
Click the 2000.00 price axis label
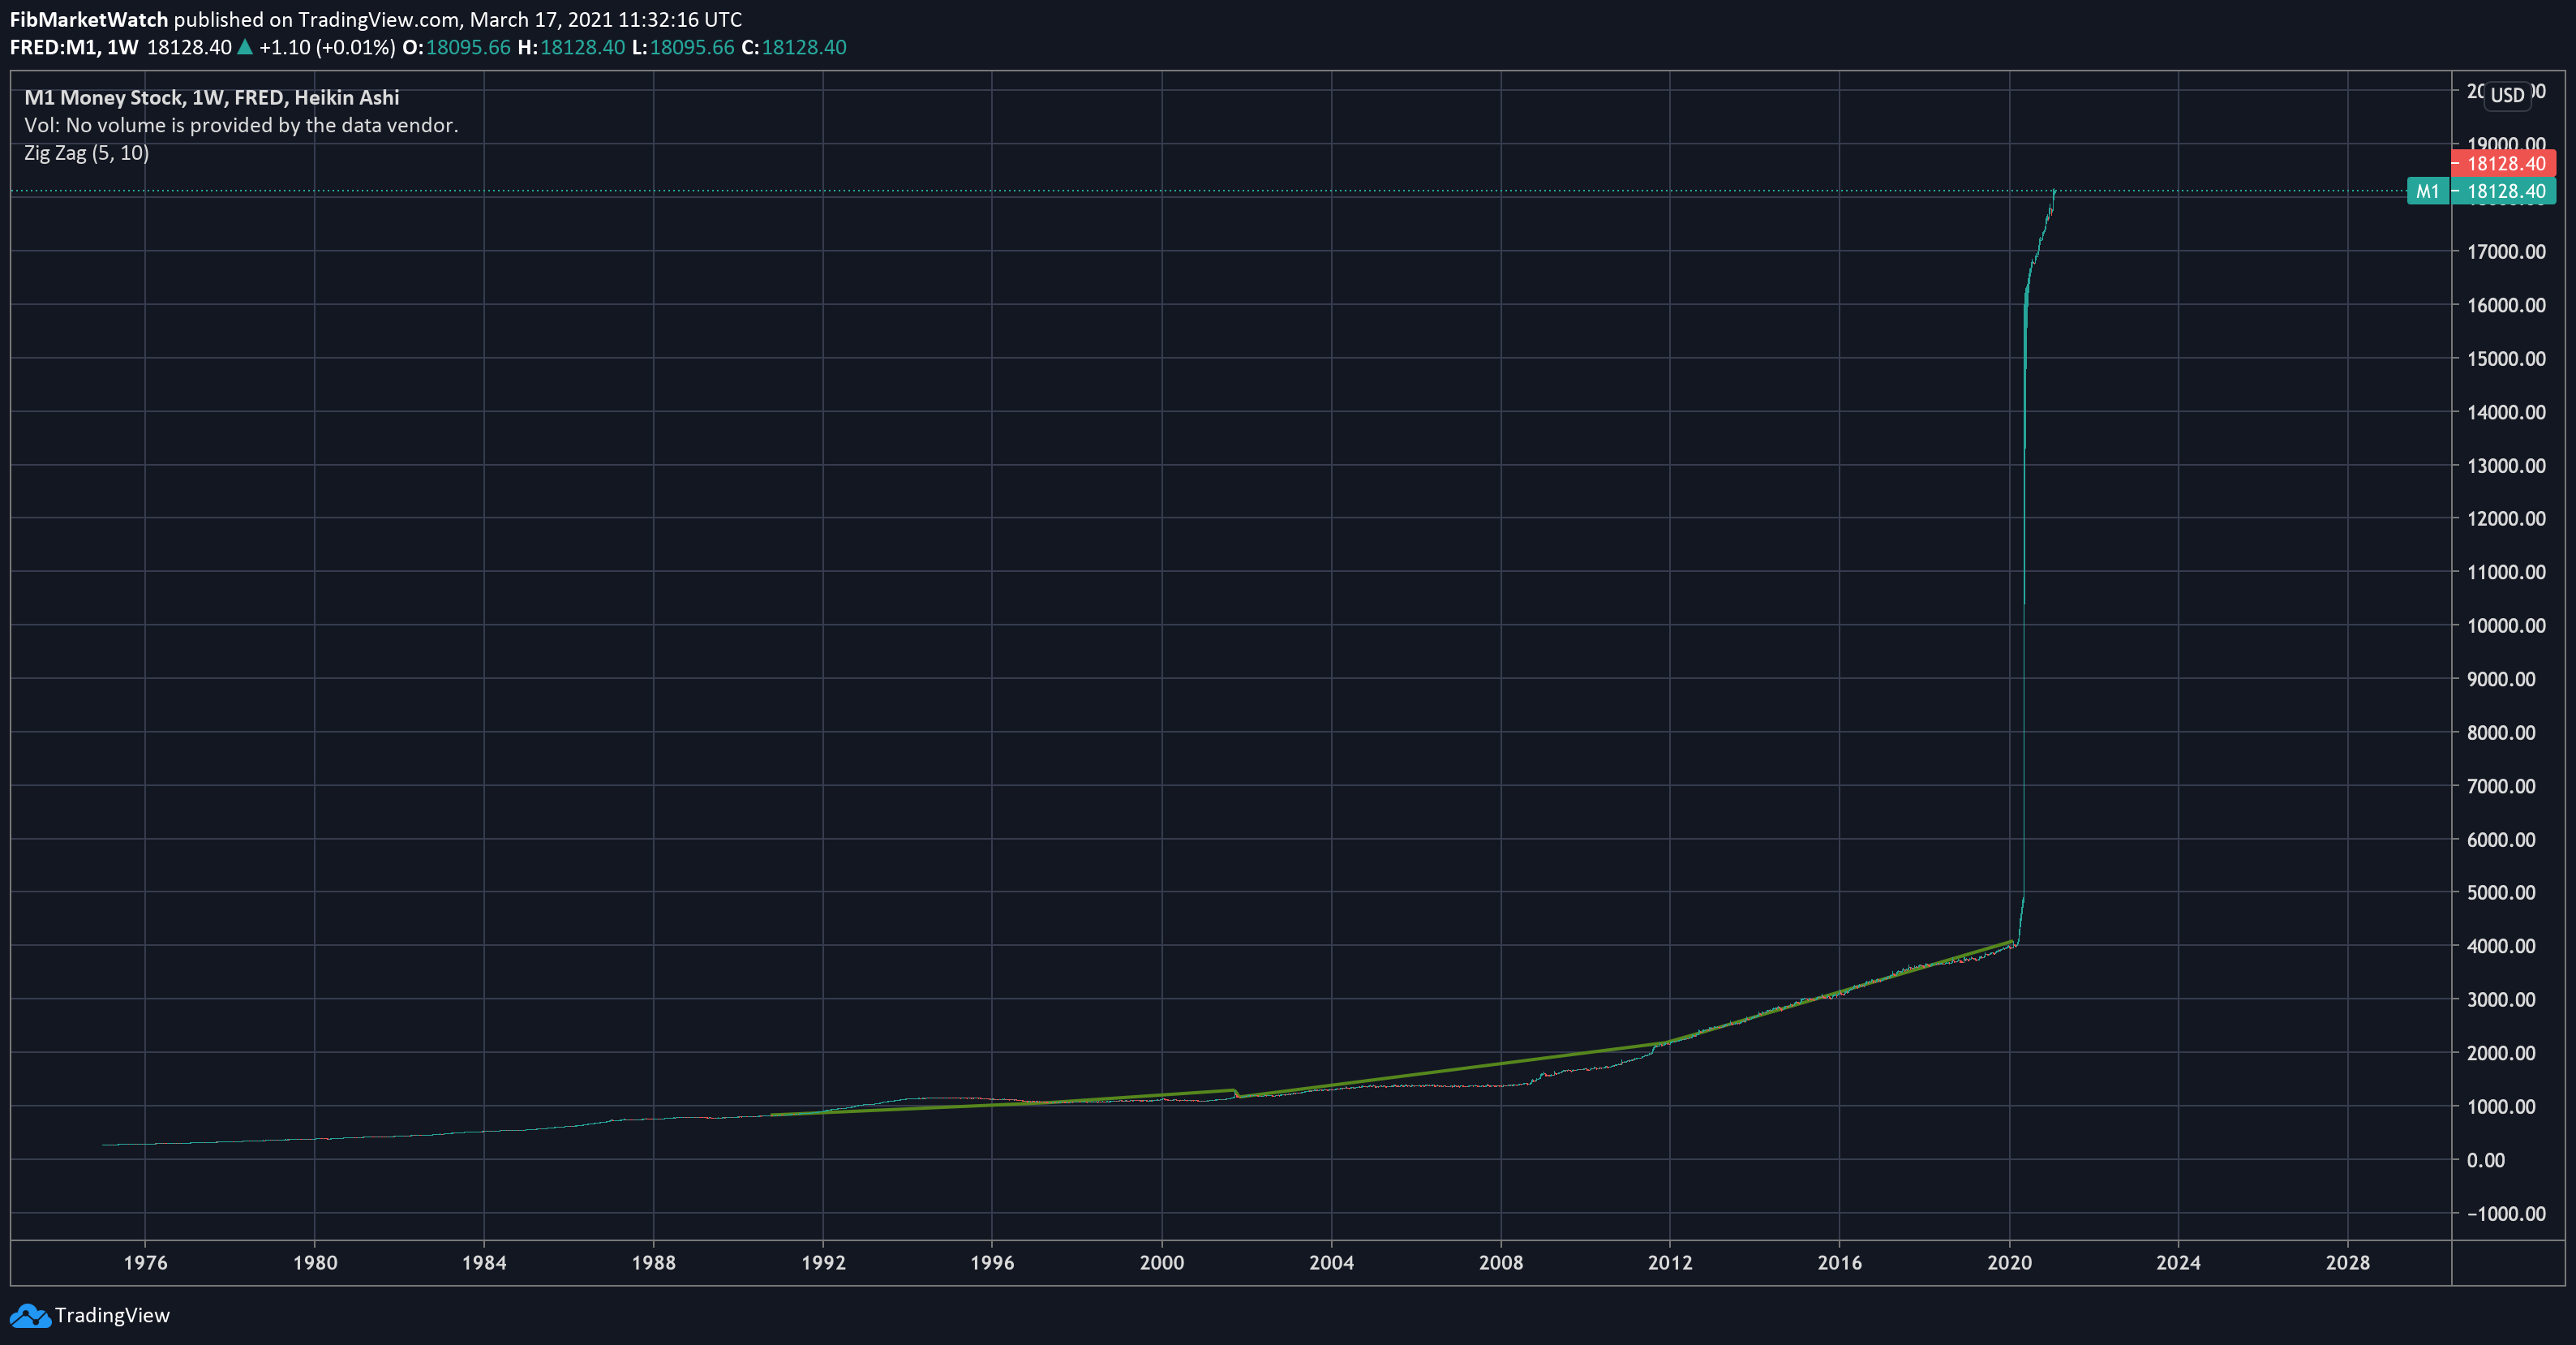tap(2501, 1053)
